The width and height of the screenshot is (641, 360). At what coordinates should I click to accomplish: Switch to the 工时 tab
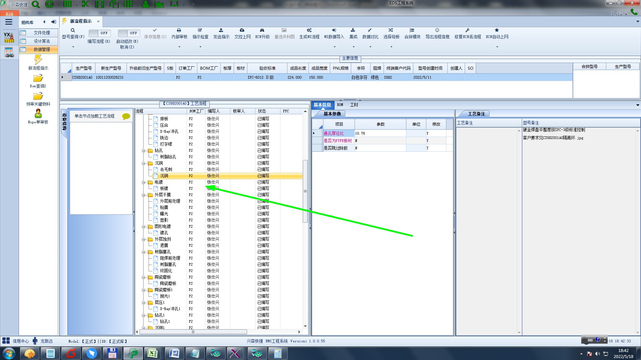(x=354, y=105)
